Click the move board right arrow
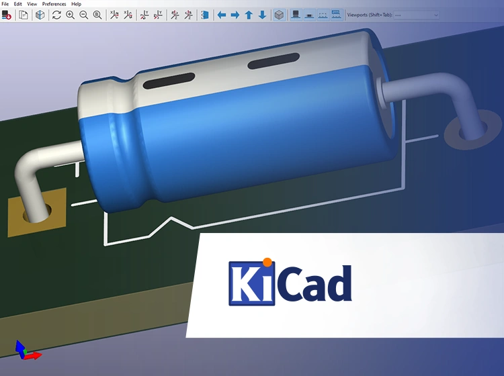The image size is (504, 376). coord(235,15)
